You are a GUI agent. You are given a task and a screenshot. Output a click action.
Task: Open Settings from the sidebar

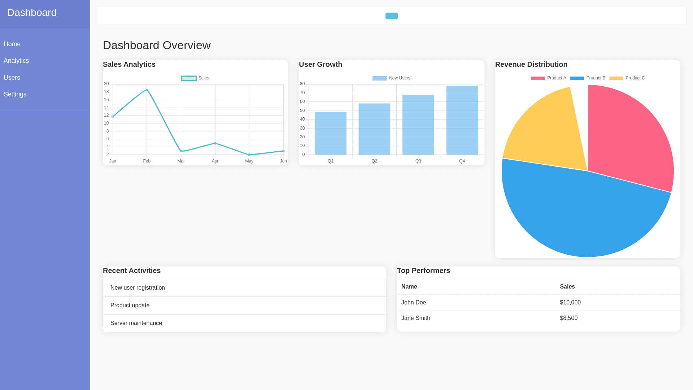click(x=15, y=94)
